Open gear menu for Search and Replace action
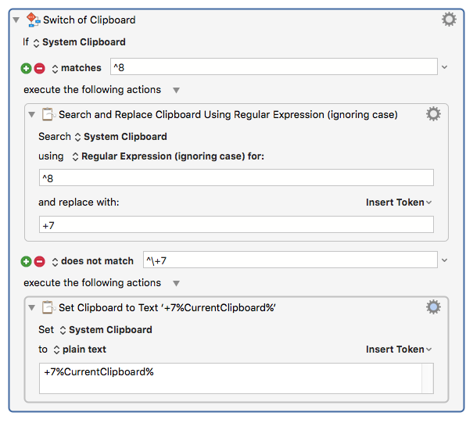 click(x=433, y=114)
